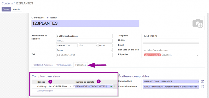Open the Facturation tab

(80, 65)
